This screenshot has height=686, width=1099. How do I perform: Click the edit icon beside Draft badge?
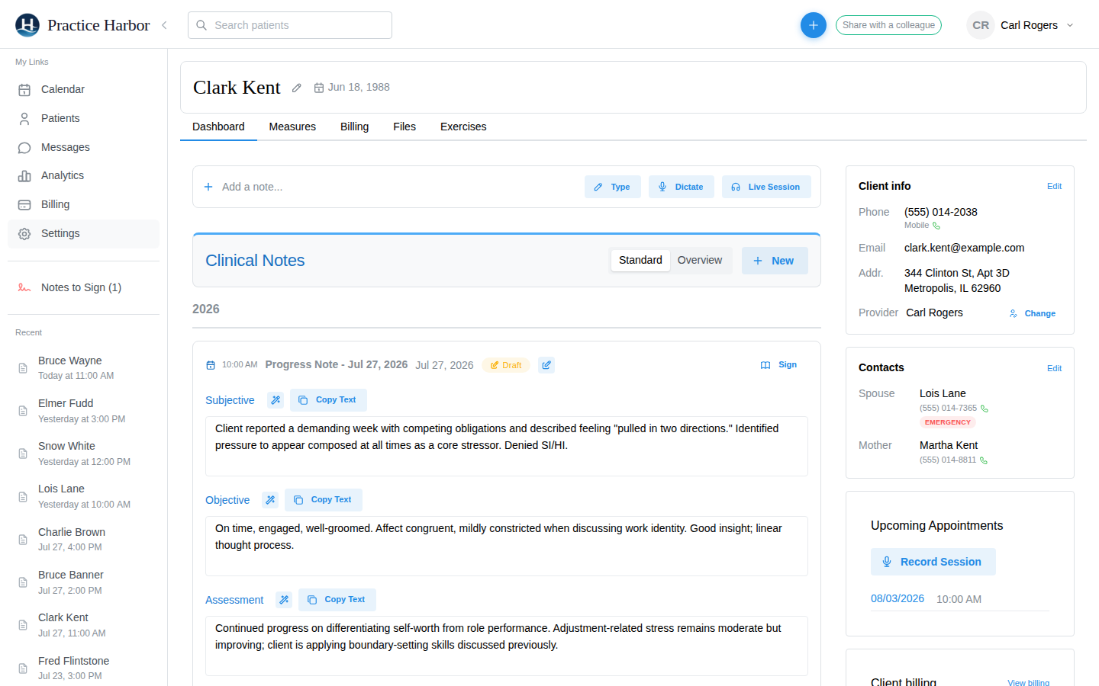click(x=546, y=365)
